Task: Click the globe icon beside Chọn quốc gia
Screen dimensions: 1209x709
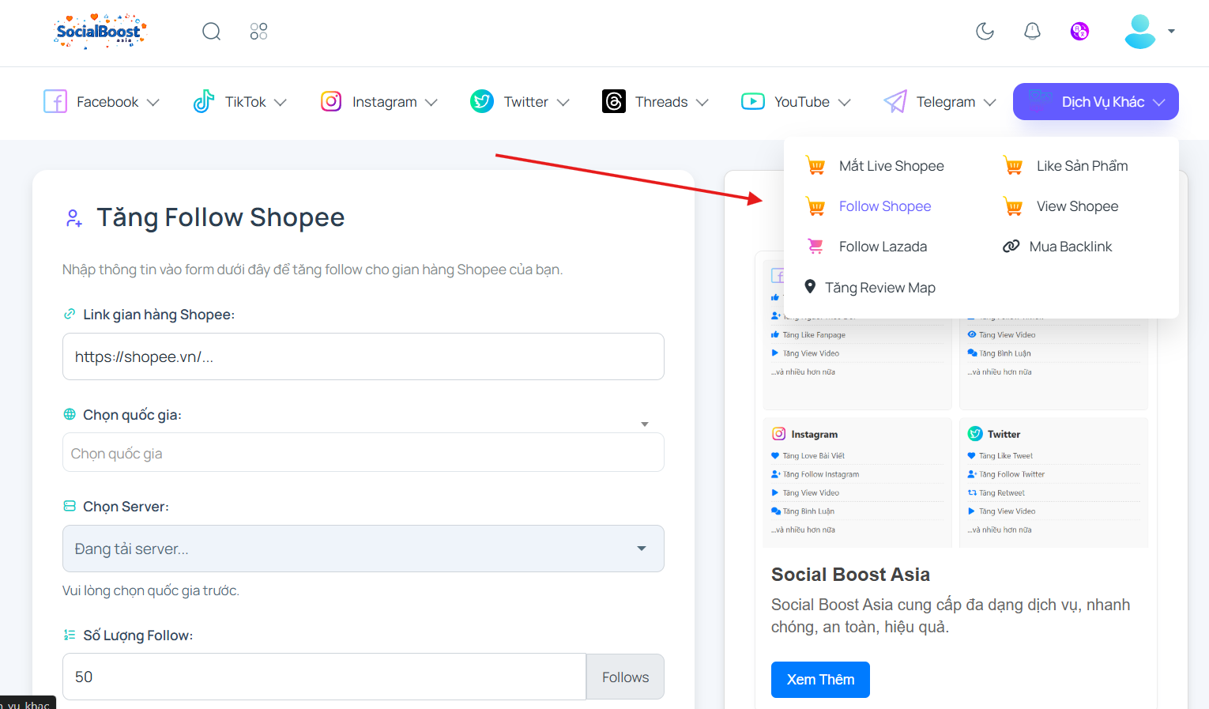Action: click(70, 414)
